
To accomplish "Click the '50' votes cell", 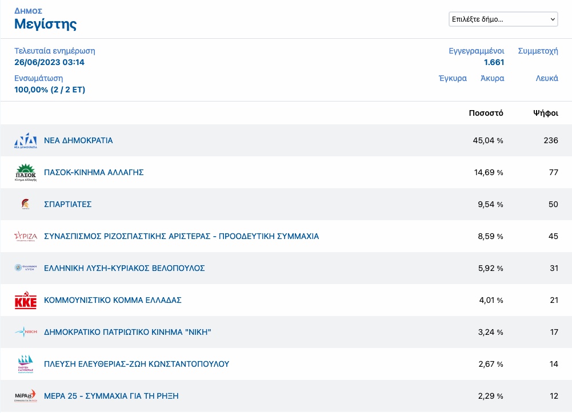I will click(x=553, y=204).
